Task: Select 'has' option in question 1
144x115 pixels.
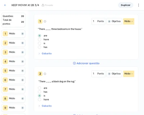Action: 40,47
